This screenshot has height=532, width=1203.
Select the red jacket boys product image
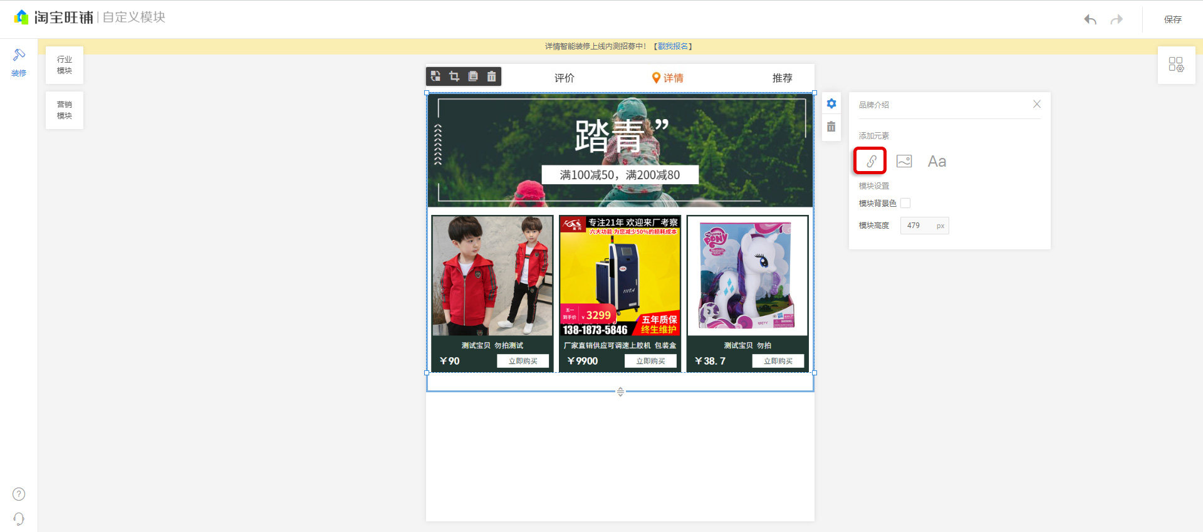(x=492, y=276)
